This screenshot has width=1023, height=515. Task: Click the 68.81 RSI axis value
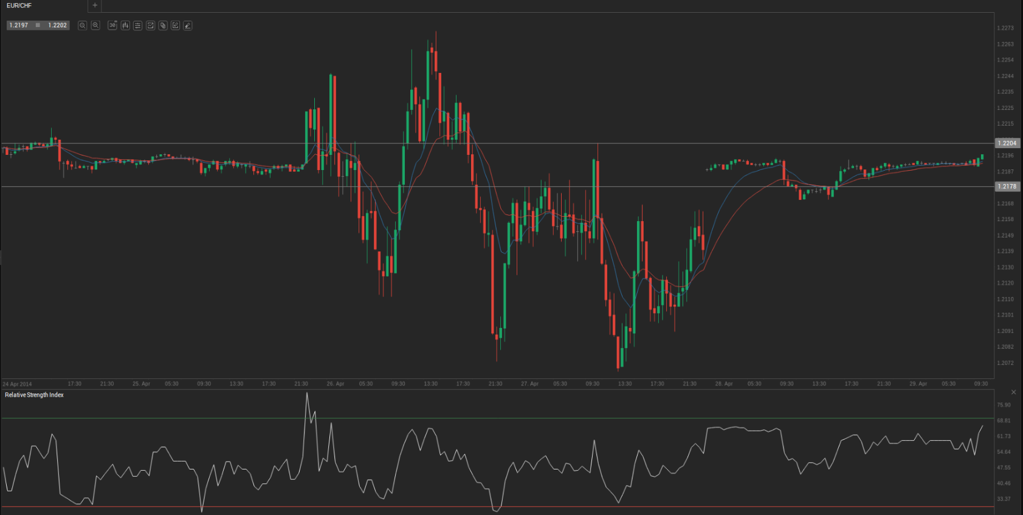1004,420
